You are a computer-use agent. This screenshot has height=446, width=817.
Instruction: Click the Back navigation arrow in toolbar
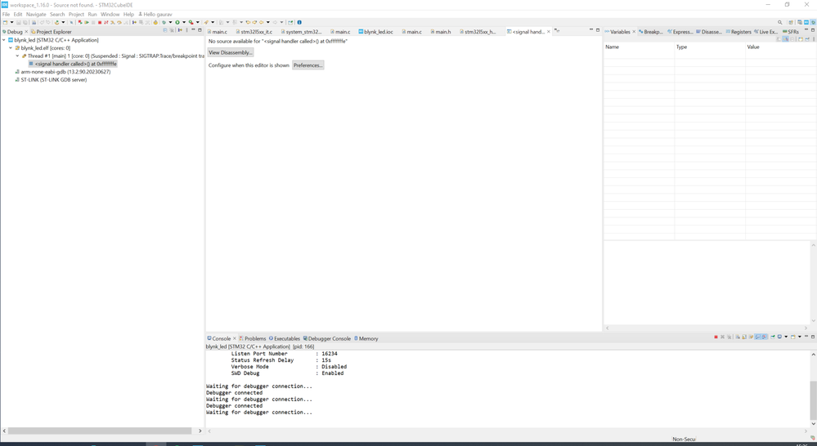[x=261, y=22]
